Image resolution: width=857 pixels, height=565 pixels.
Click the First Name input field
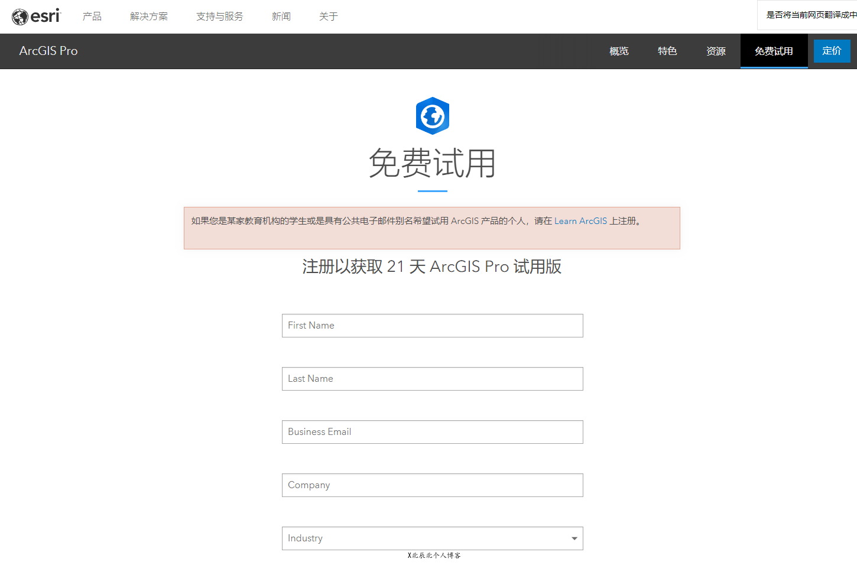[x=433, y=326]
